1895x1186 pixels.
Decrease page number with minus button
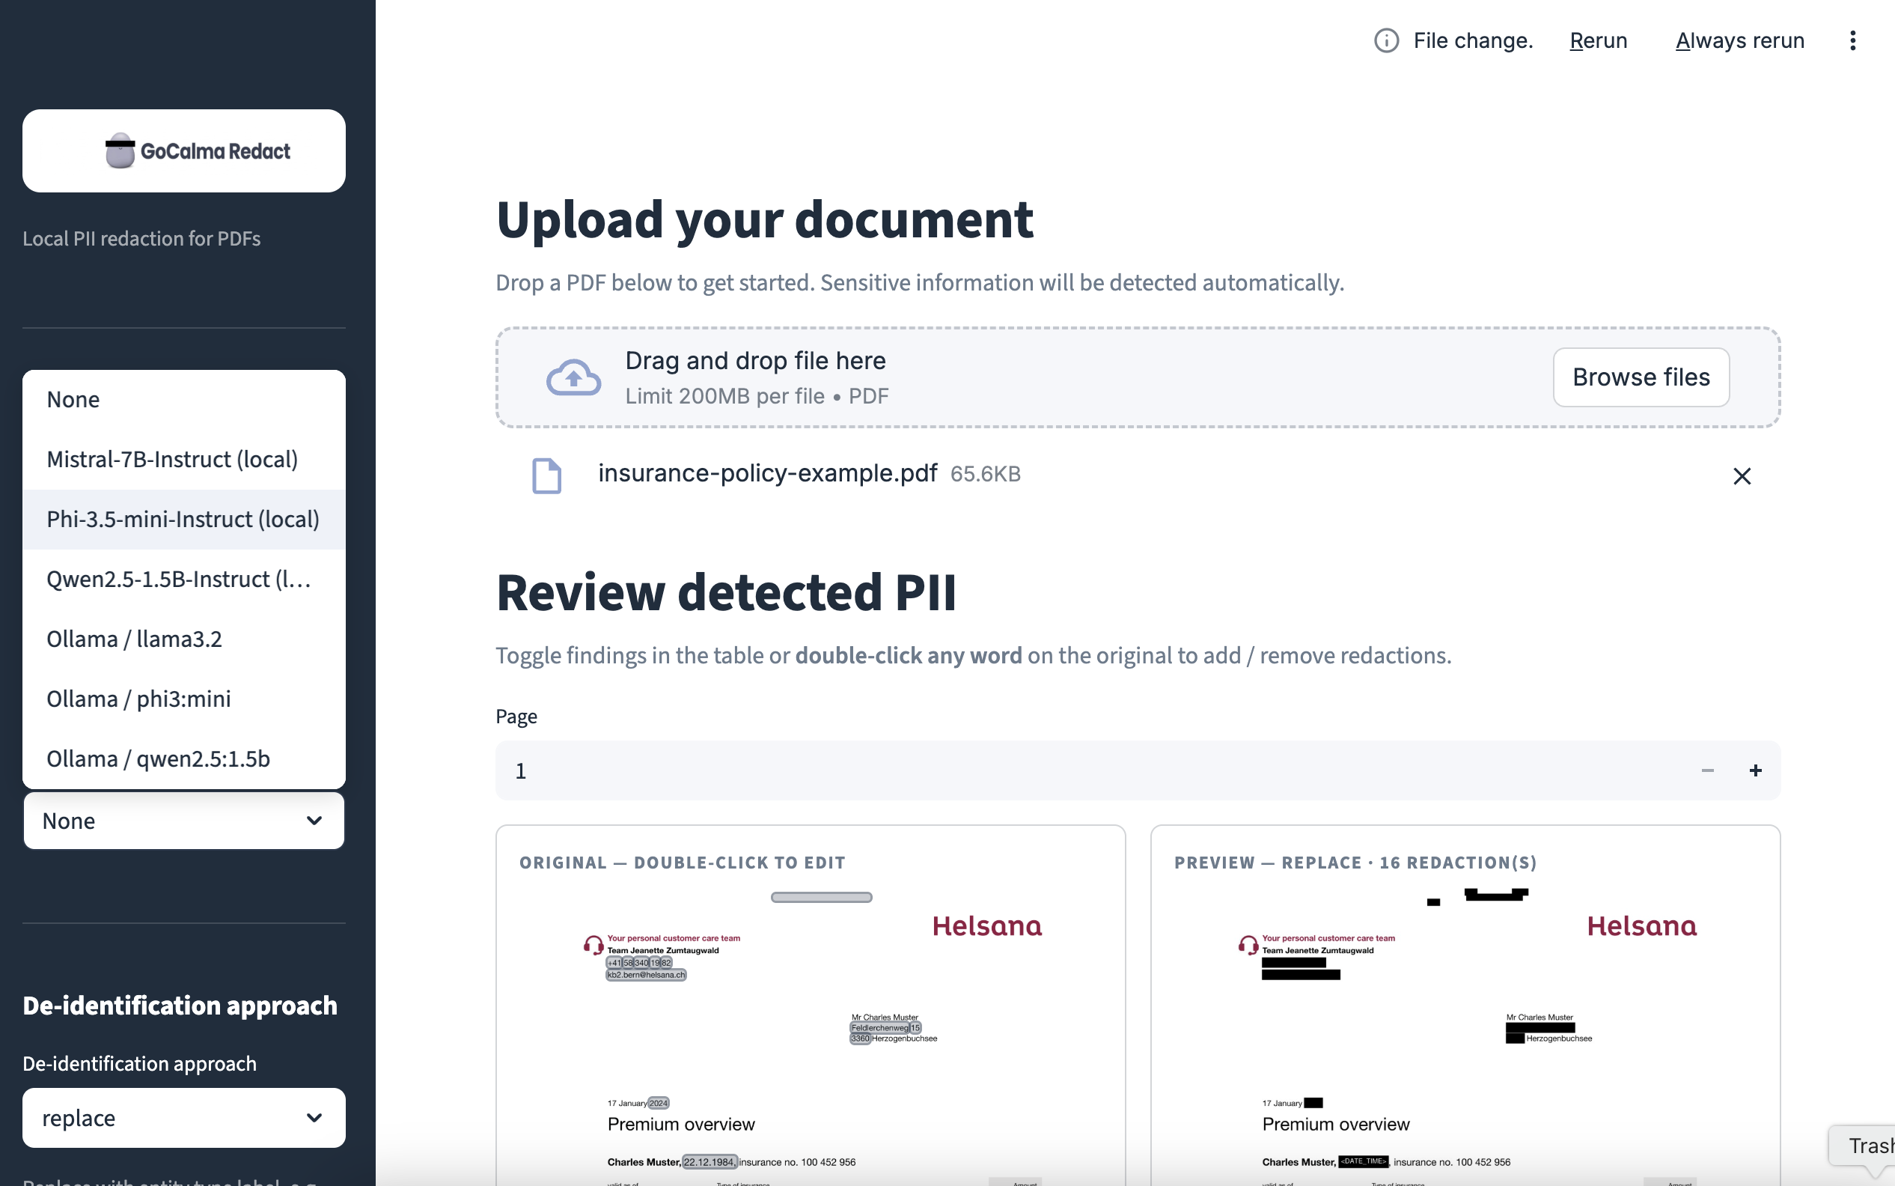[x=1707, y=770]
